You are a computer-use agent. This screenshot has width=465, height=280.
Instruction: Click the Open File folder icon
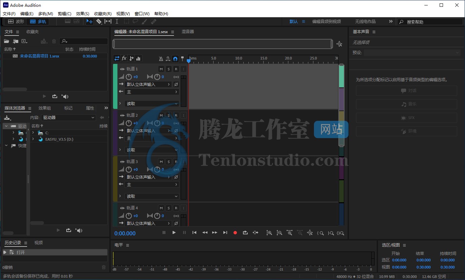pos(6,41)
